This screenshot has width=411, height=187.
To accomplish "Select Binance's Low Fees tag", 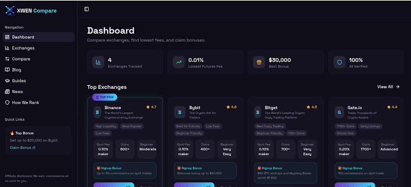I will click(x=103, y=133).
